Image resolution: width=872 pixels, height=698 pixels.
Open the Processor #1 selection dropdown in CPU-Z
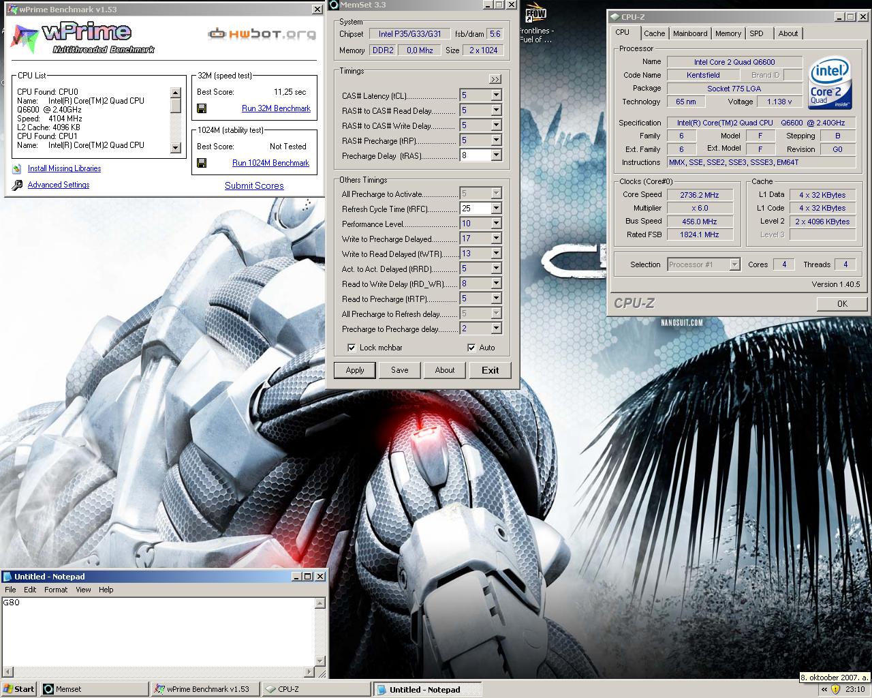(734, 264)
